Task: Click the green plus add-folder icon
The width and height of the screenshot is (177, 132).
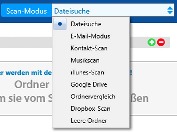Action: [151, 42]
